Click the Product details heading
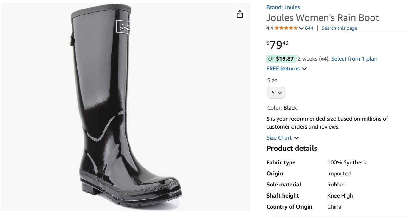Image resolution: width=418 pixels, height=220 pixels. (292, 149)
